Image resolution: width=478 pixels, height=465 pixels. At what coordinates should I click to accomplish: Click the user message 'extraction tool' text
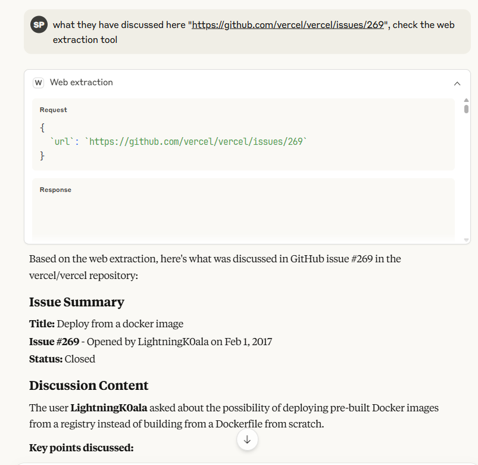tap(85, 40)
